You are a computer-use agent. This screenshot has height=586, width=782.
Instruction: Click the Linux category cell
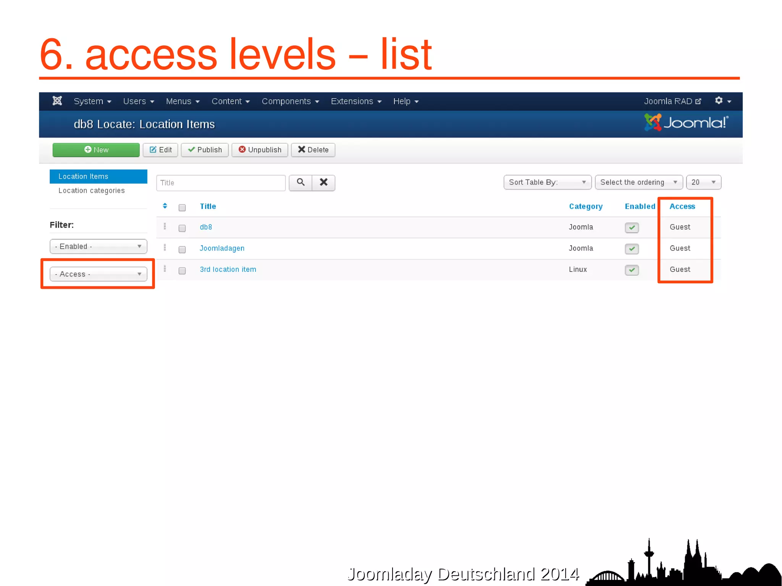[x=578, y=269]
